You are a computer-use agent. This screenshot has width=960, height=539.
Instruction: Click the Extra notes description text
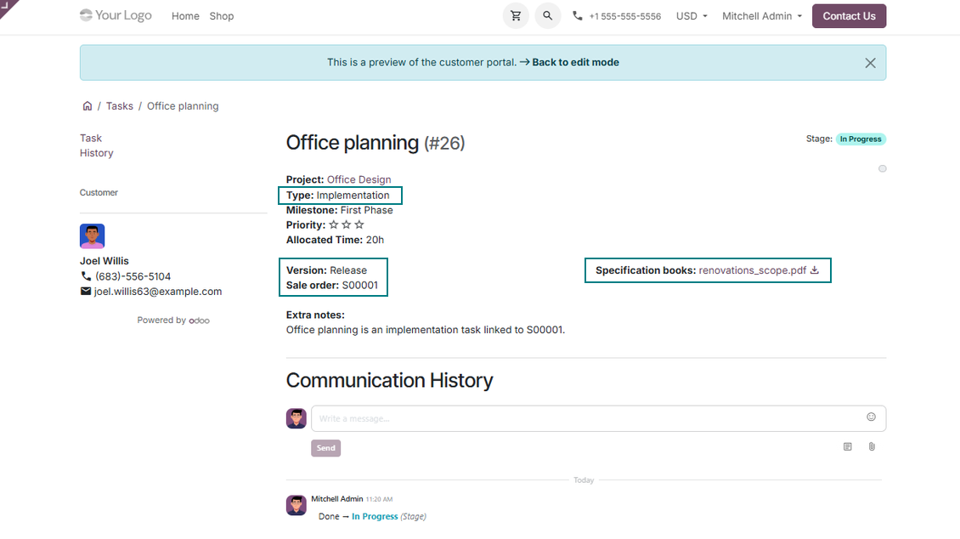426,330
